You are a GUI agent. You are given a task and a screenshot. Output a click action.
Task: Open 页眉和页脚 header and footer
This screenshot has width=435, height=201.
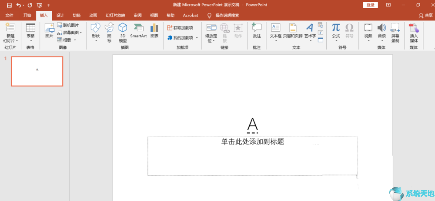pos(293,31)
